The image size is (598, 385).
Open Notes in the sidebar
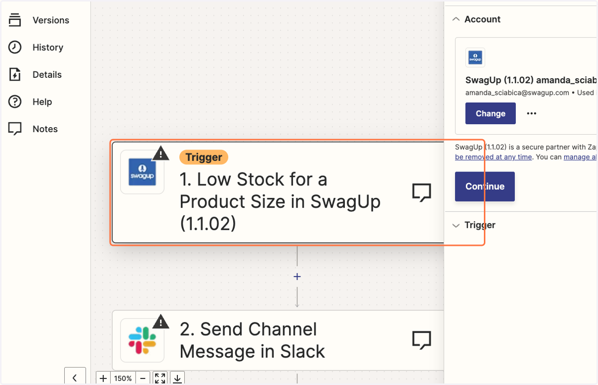(x=33, y=129)
